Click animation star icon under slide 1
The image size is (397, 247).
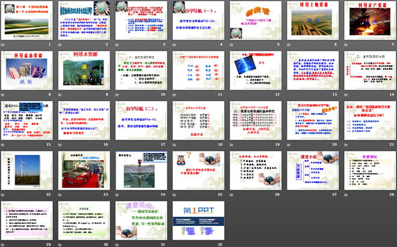coord(3,45)
